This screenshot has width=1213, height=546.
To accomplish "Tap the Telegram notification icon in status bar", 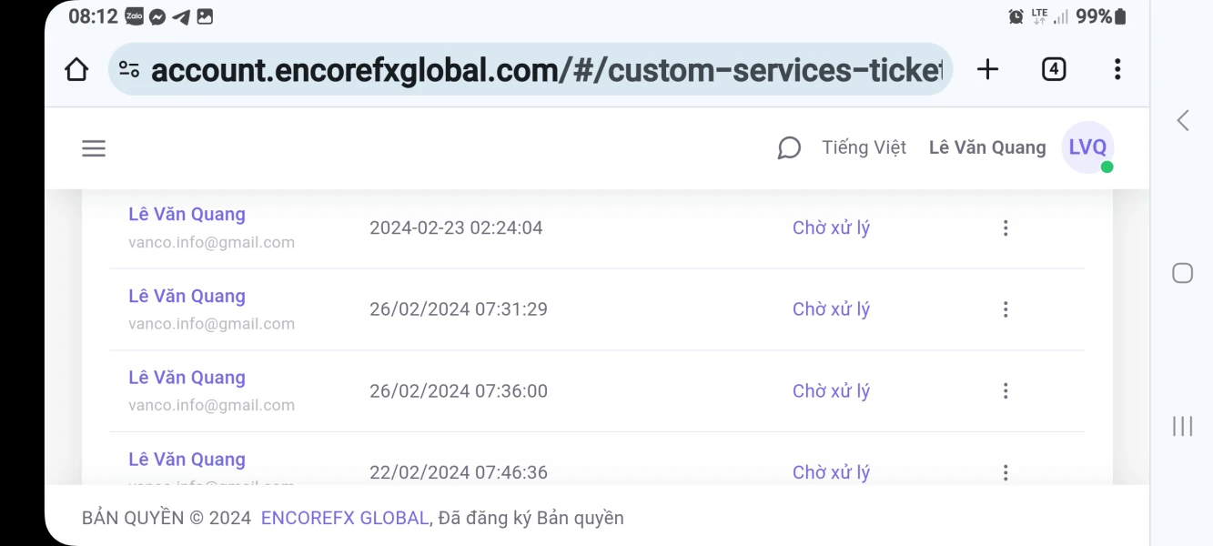I will [x=181, y=16].
